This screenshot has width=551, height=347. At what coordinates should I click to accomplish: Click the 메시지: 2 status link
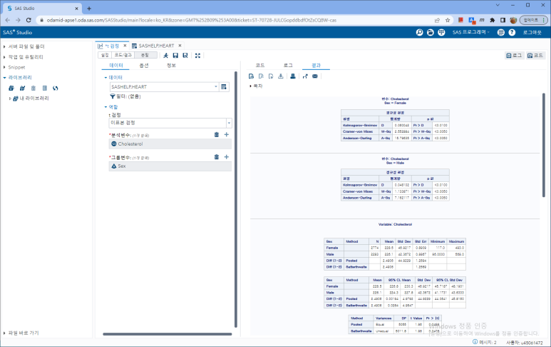485,342
